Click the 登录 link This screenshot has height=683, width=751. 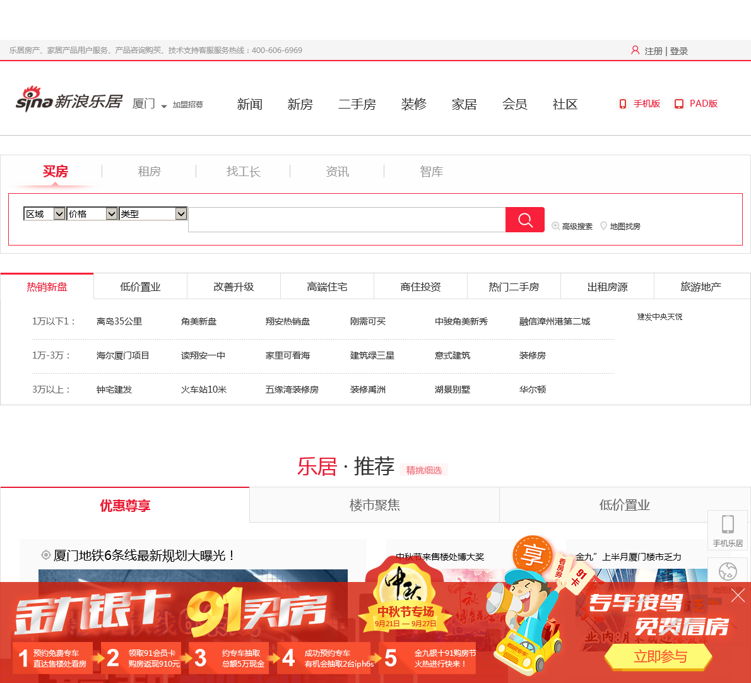(678, 50)
